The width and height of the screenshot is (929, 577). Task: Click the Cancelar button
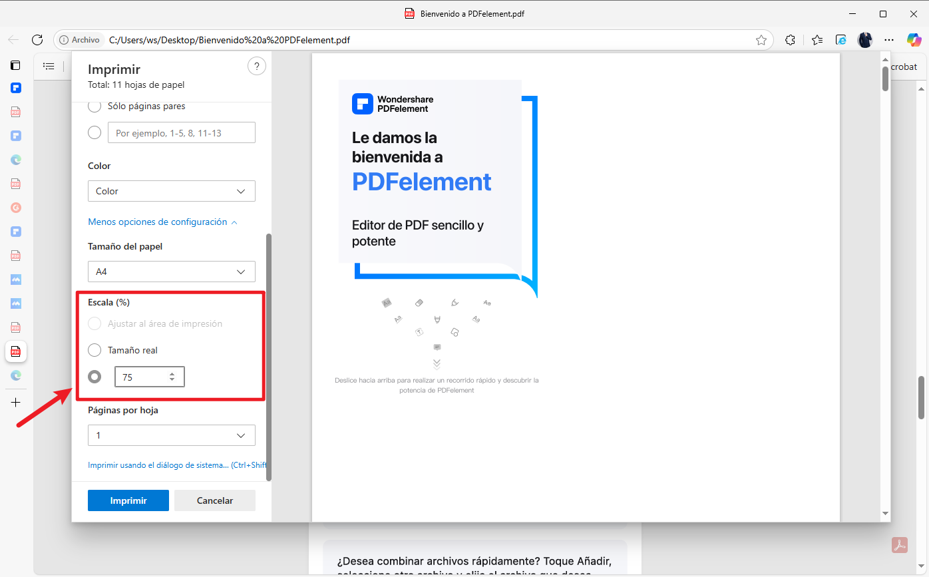click(214, 500)
